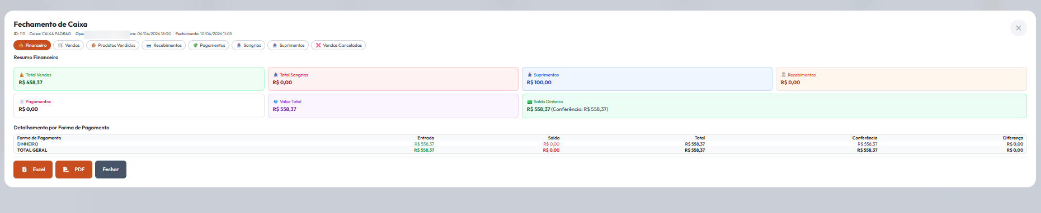This screenshot has height=213, width=1041.
Task: Select the R$ 0,00 value in Recebimentos card
Action: coord(790,83)
